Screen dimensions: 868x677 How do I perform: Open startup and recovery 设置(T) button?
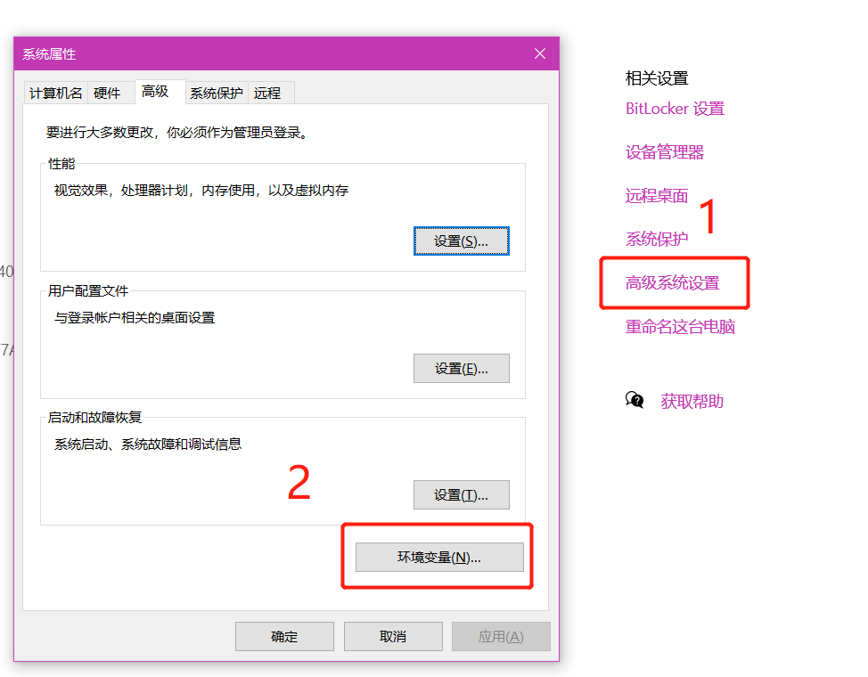coord(461,495)
